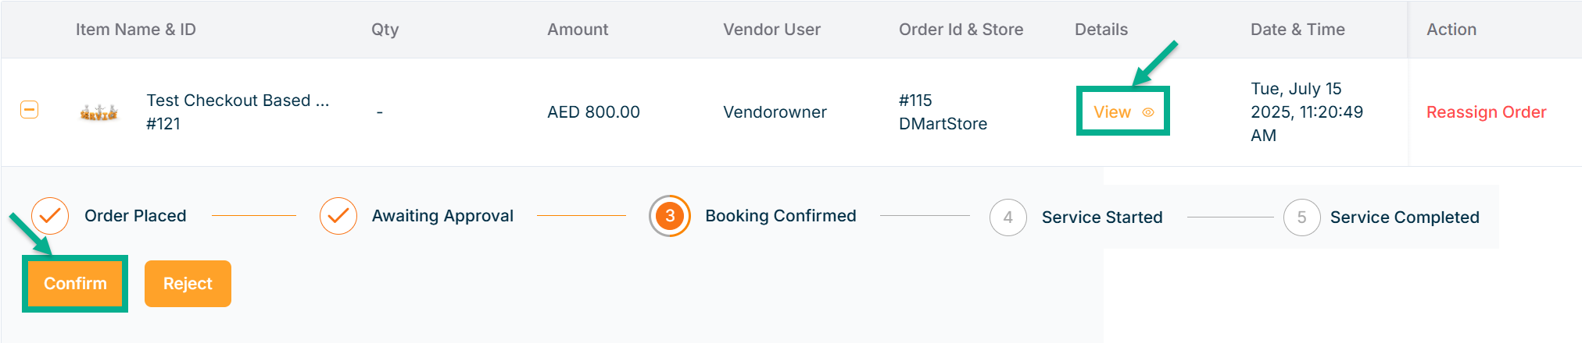Screen dimensions: 1582x343
Task: Click the Booking Confirmed step label
Action: click(x=780, y=216)
